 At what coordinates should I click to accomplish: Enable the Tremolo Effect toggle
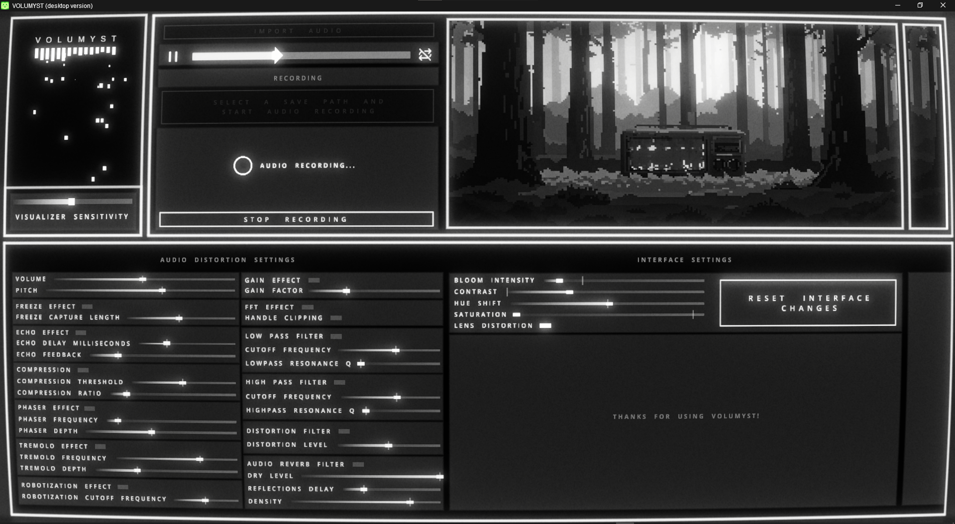[x=100, y=446]
